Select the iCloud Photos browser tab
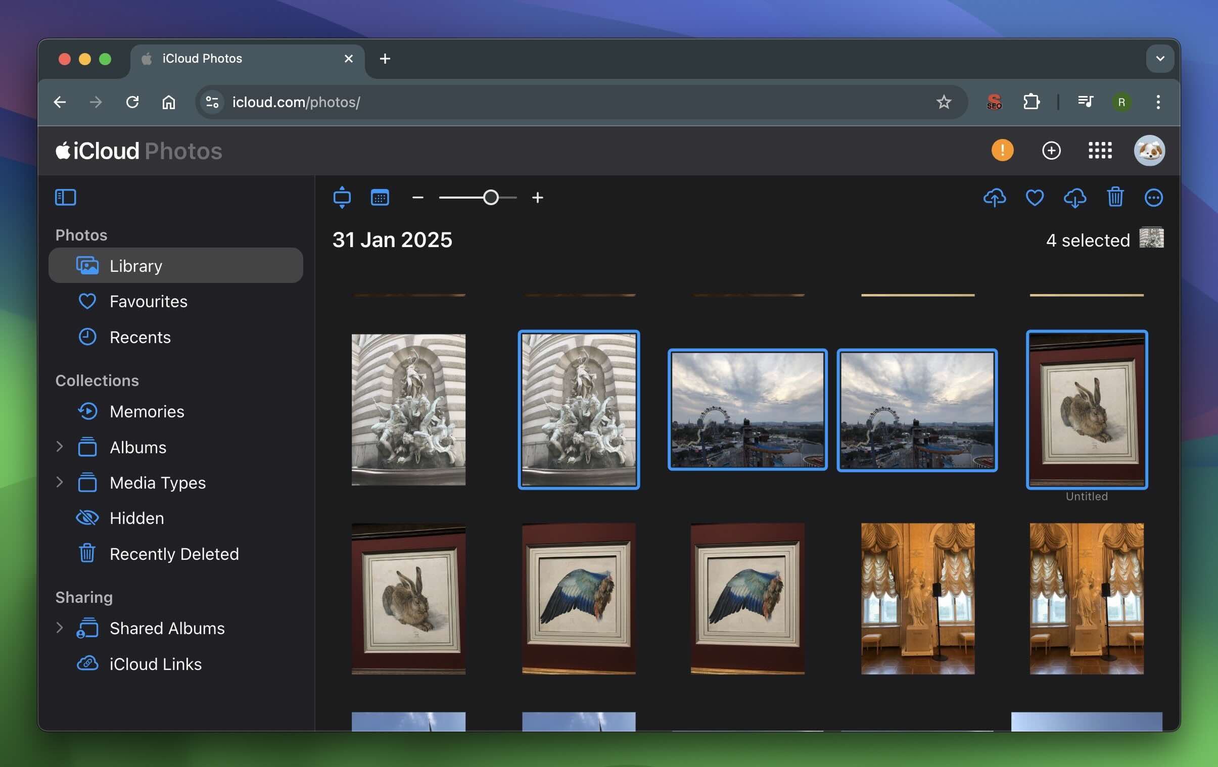1218x767 pixels. (247, 59)
